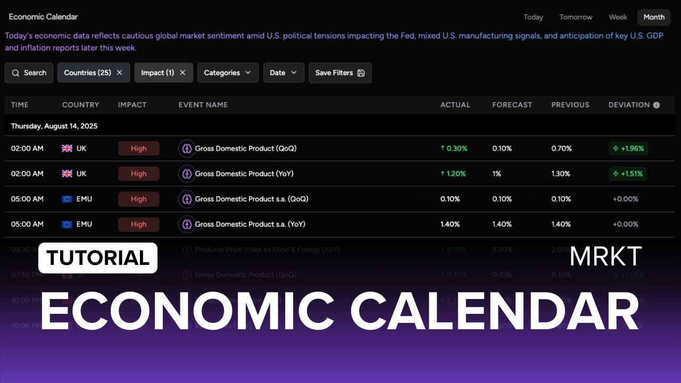Click the Deviation info icon
Screen dimensions: 681x383
pos(656,105)
